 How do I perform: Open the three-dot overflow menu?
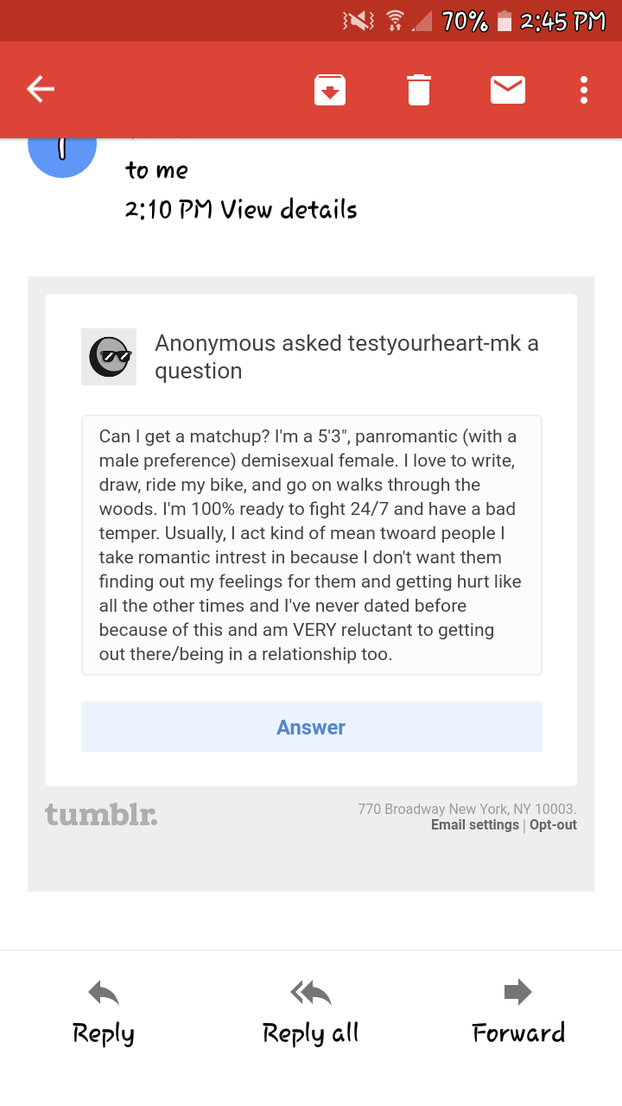584,90
